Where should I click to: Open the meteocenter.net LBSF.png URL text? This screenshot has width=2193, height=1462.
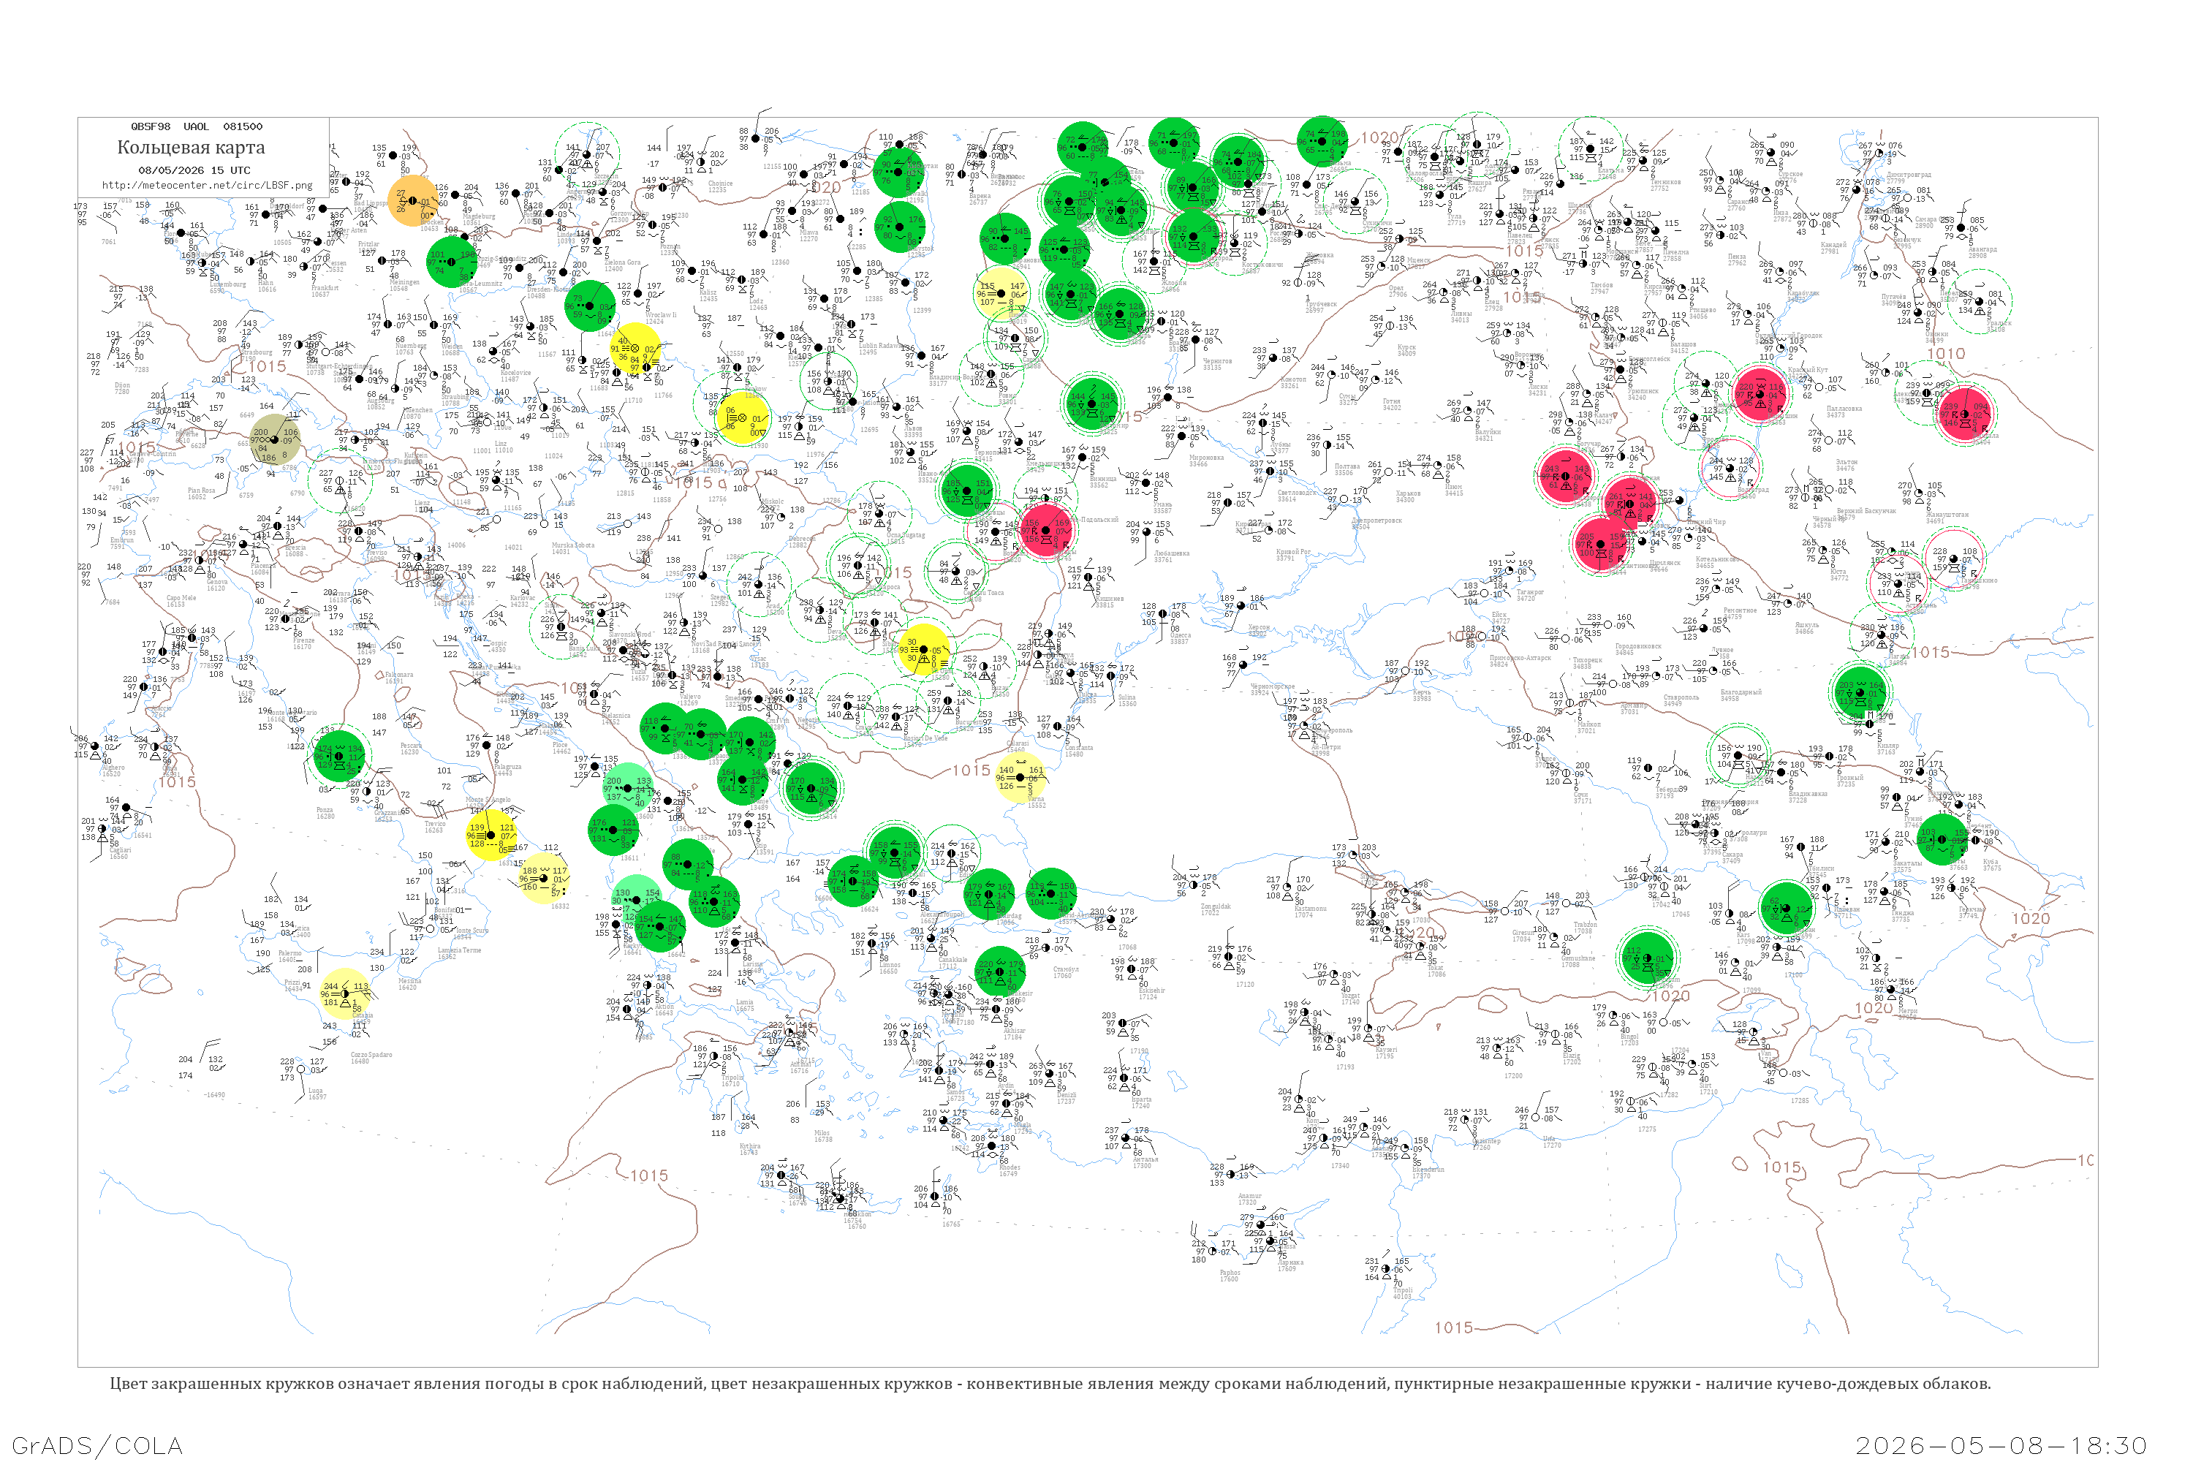coord(207,186)
